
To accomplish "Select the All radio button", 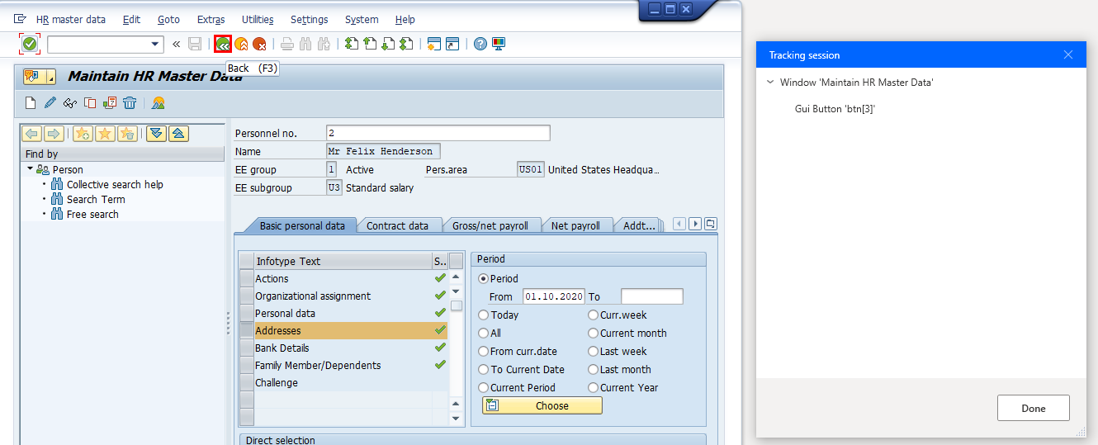I will click(x=484, y=333).
